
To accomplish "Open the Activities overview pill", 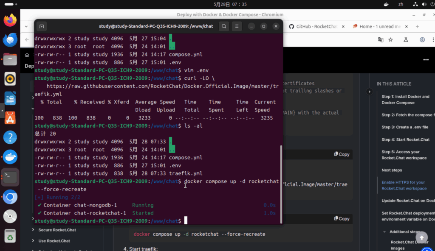I will click(x=11, y=4).
